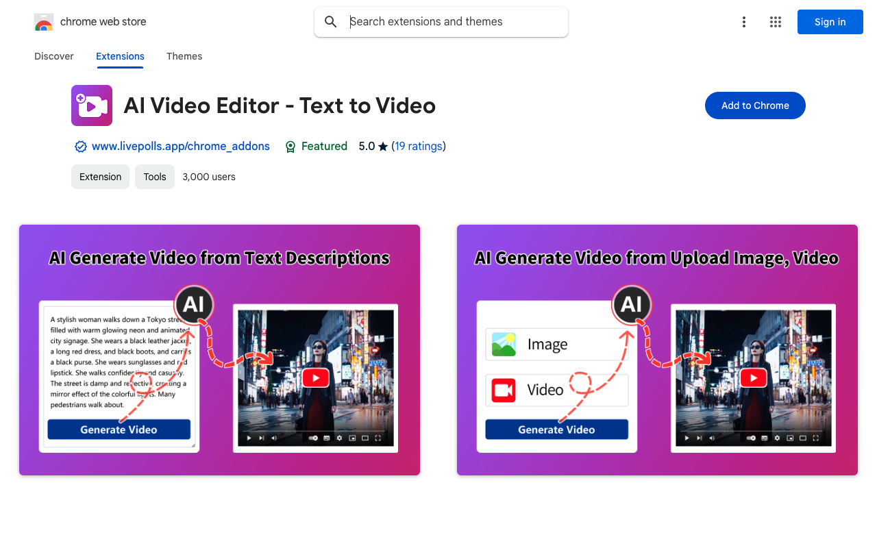
Task: Open the www.livepolls.app/chrome_addons link
Action: click(x=181, y=146)
